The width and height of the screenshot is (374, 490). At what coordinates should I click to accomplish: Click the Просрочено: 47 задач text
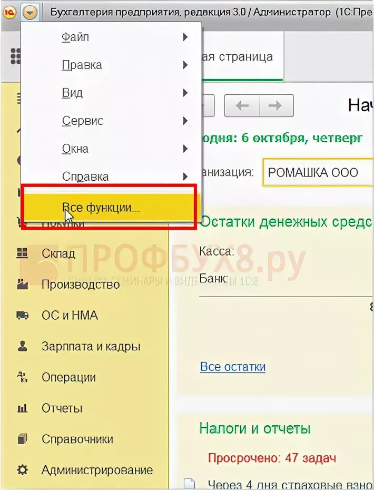point(272,458)
